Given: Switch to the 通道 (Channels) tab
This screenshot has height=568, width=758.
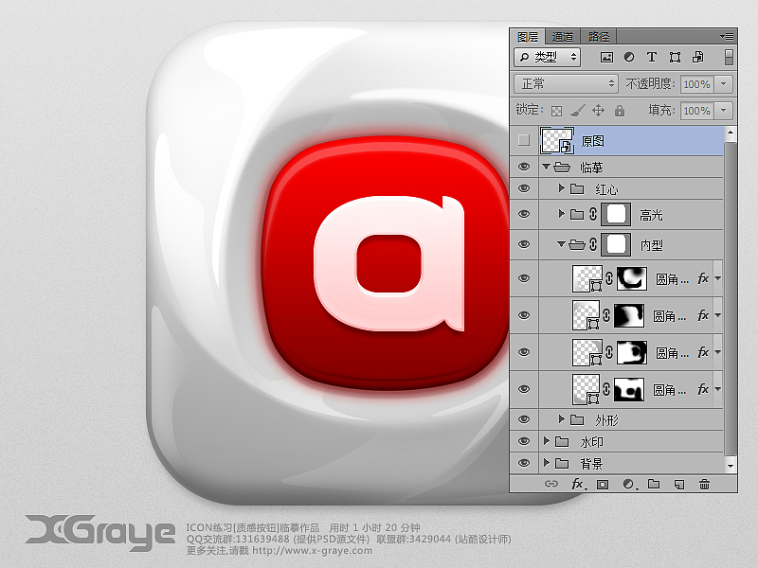Looking at the screenshot, I should (563, 37).
